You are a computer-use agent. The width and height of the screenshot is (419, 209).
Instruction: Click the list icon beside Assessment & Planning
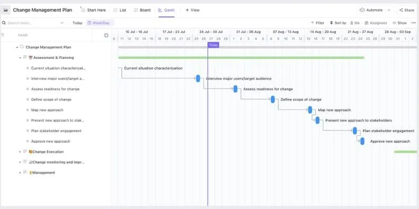(25, 57)
